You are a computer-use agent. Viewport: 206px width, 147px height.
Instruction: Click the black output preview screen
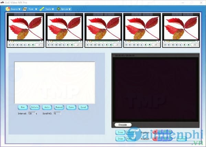click(x=156, y=89)
